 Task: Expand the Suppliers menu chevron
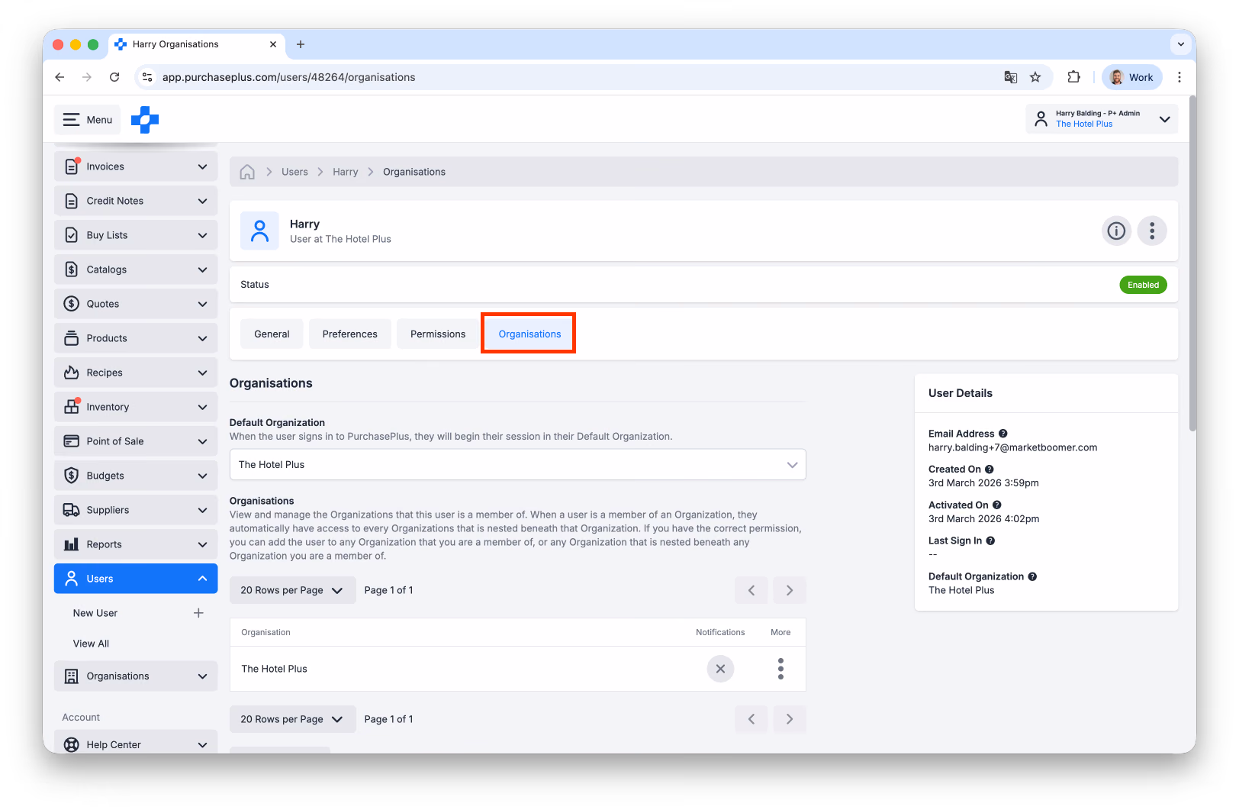(x=202, y=510)
